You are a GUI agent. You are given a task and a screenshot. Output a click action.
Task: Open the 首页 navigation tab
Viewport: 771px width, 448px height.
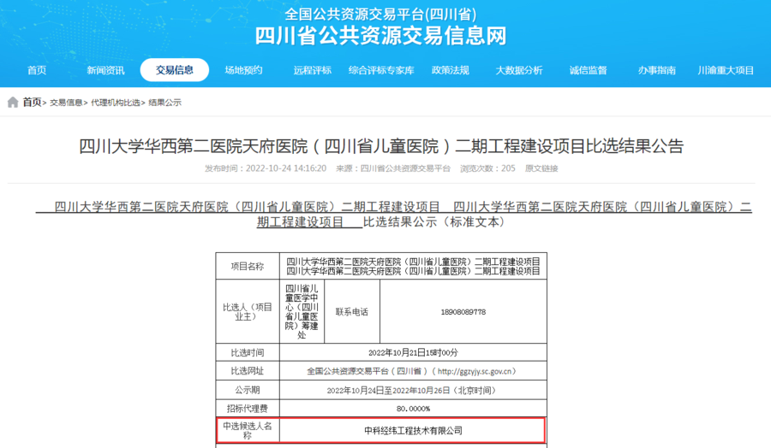coord(37,70)
